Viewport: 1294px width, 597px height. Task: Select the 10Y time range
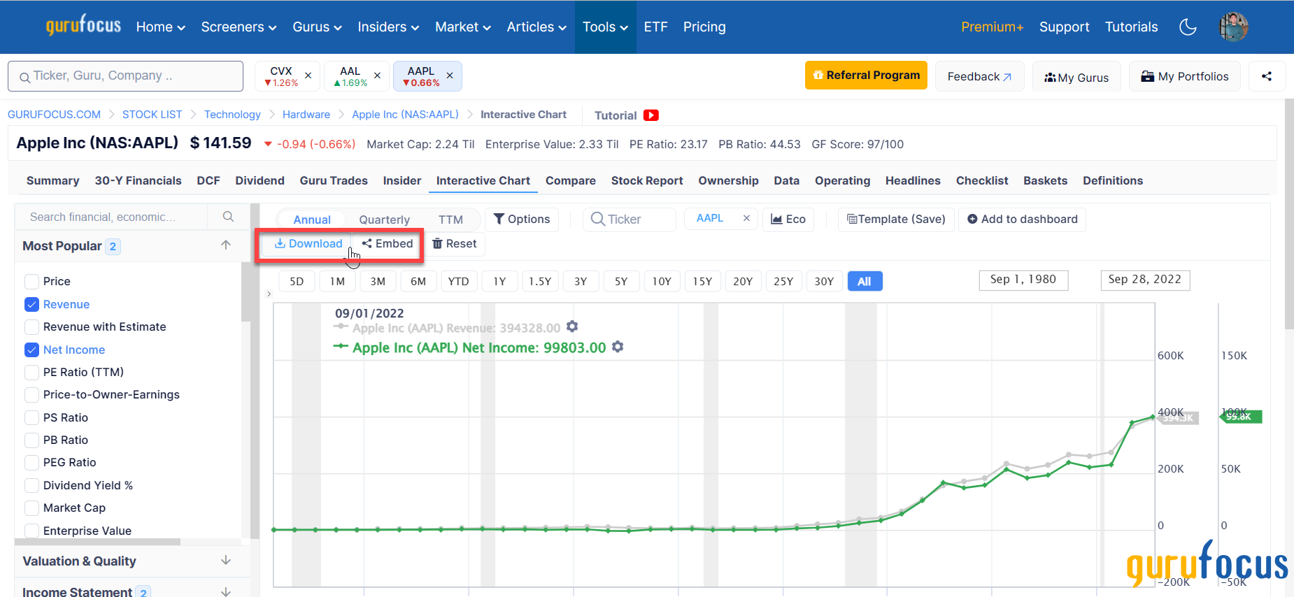[661, 281]
